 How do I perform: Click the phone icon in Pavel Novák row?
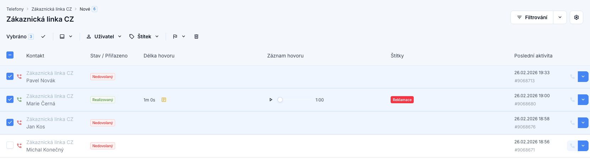coord(572,77)
